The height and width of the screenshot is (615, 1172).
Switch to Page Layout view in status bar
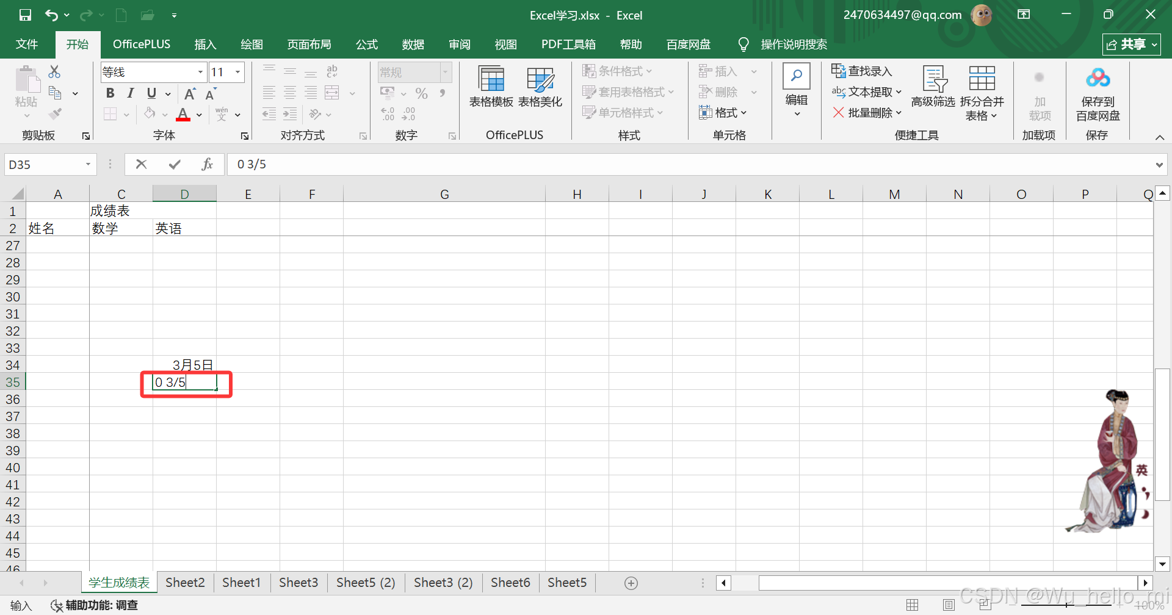[949, 605]
